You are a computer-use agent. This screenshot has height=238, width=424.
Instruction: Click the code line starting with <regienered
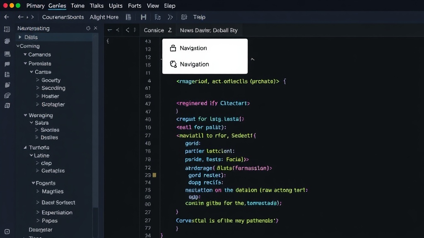tap(213, 103)
